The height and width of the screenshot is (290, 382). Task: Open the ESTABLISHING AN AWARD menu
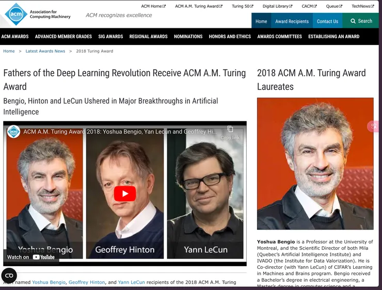pos(334,37)
